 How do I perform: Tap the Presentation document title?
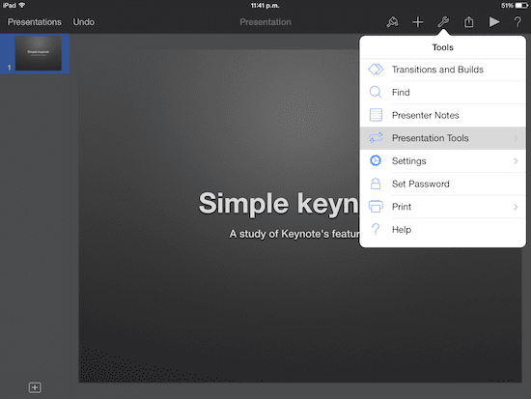(265, 22)
